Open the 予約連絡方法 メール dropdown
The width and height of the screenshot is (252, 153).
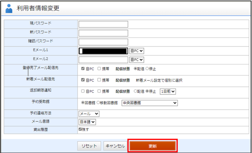pyautogui.click(x=89, y=113)
